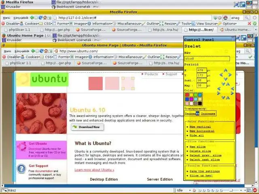Open the Könyvjelzők bookmarks menu
This screenshot has width=259, height=194.
[21, 18]
